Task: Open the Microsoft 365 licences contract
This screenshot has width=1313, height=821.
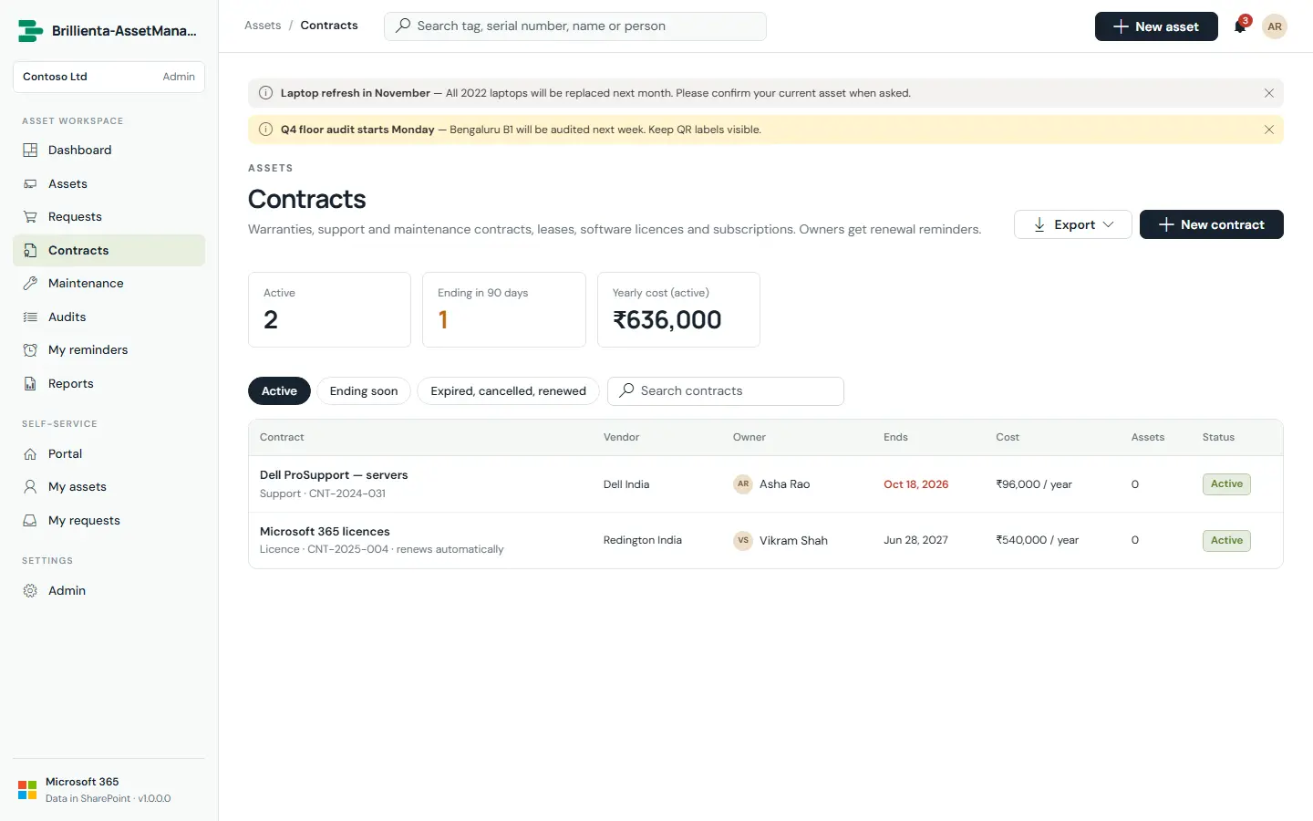Action: click(x=325, y=532)
